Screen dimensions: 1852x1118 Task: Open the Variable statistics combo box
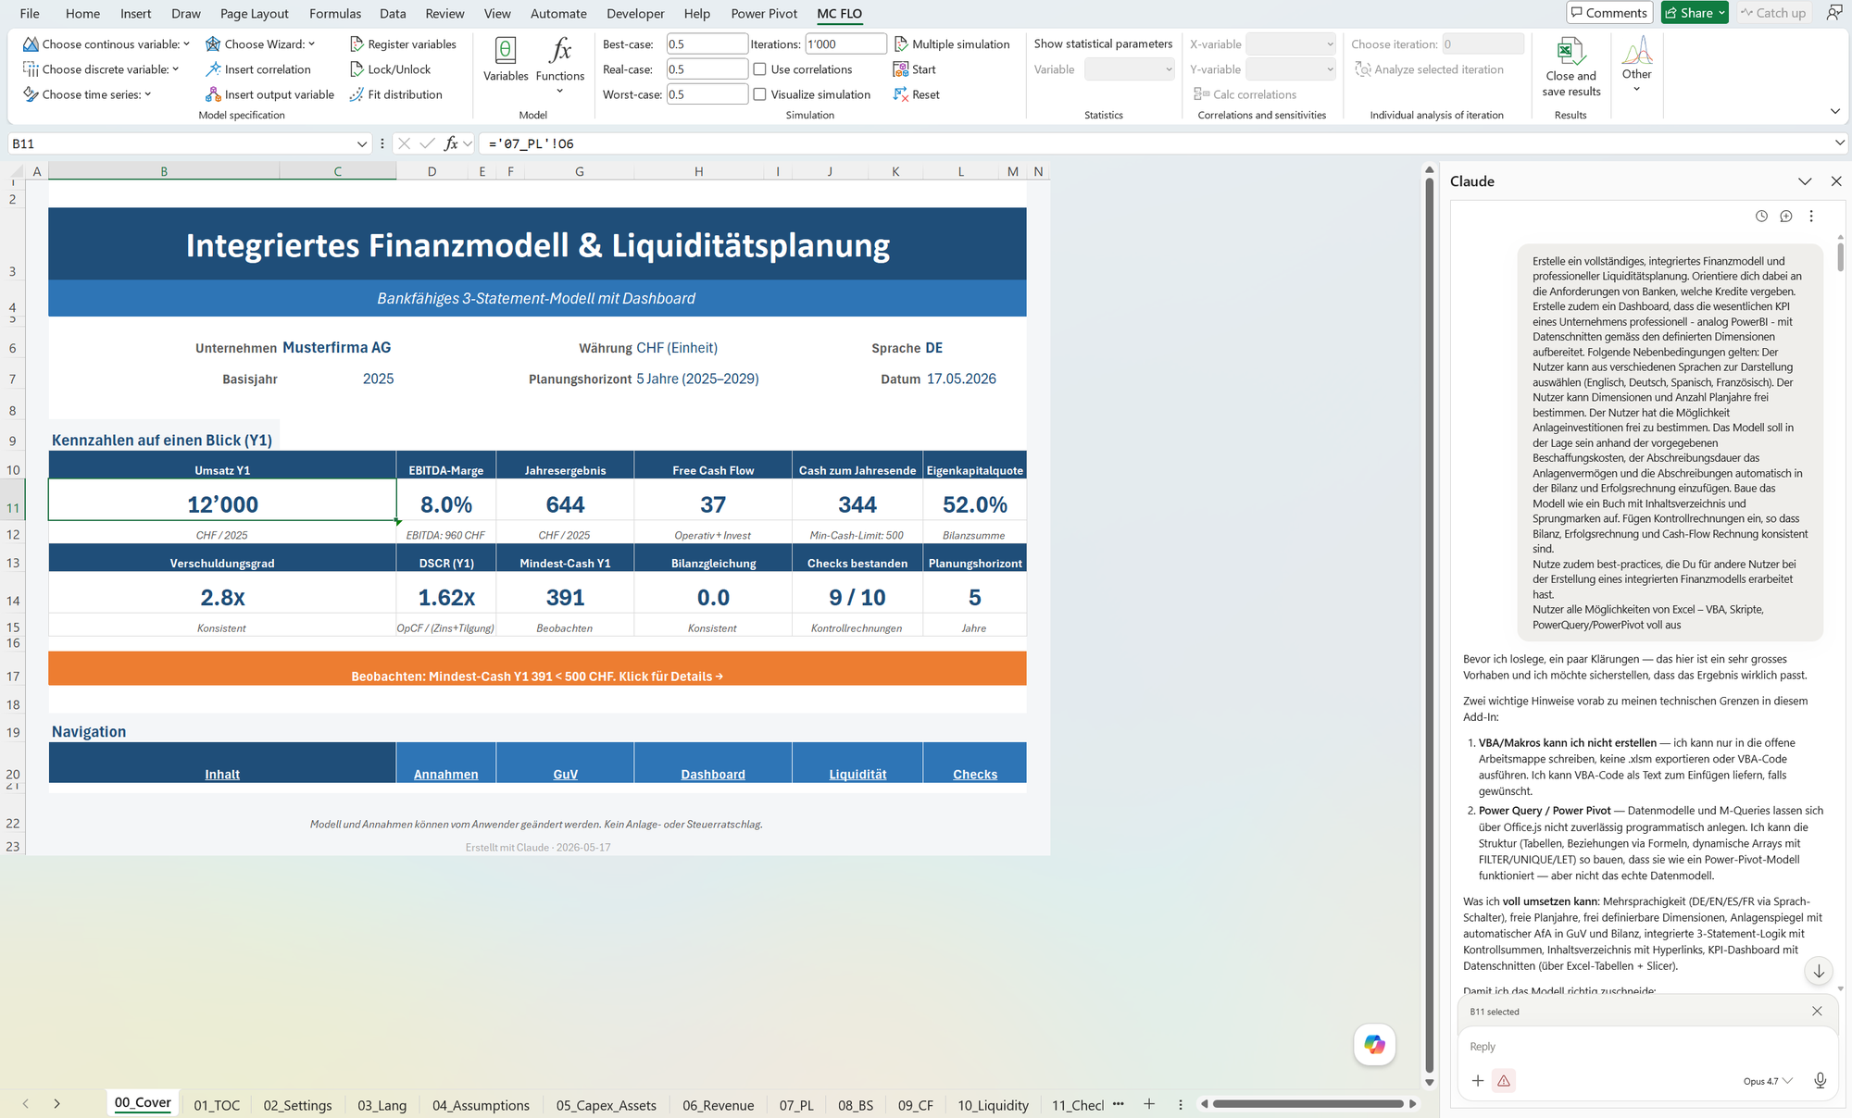(1129, 69)
